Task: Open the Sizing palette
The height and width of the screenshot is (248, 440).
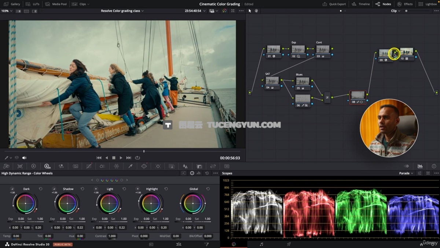Action: click(x=213, y=166)
